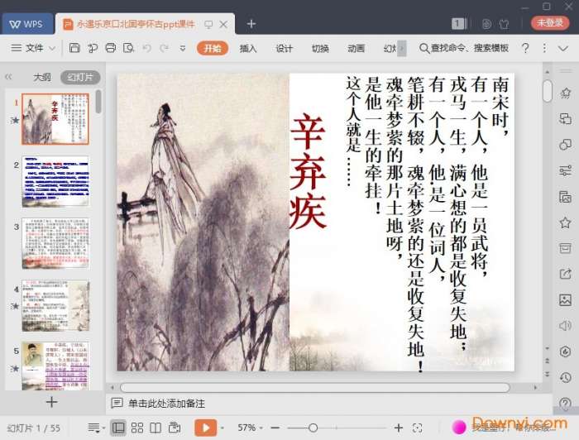Open the share icon in right sidebar
This screenshot has width=579, height=440.
click(565, 274)
